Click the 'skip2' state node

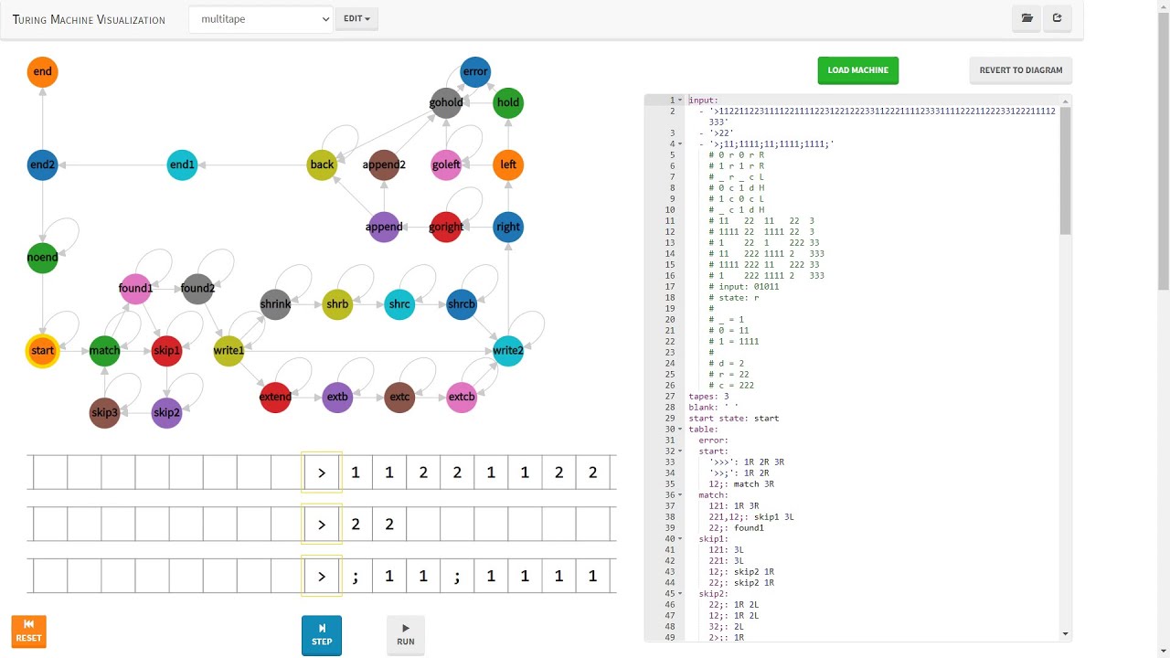pyautogui.click(x=166, y=413)
